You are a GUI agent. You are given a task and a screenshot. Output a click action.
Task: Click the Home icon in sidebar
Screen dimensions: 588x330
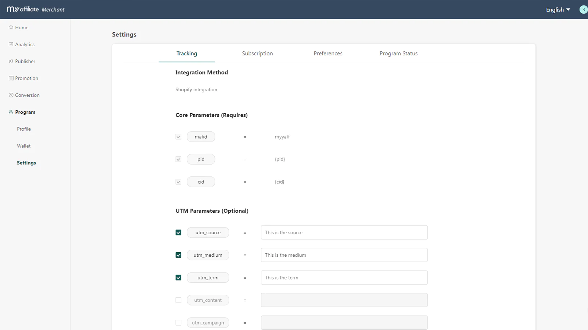(11, 27)
